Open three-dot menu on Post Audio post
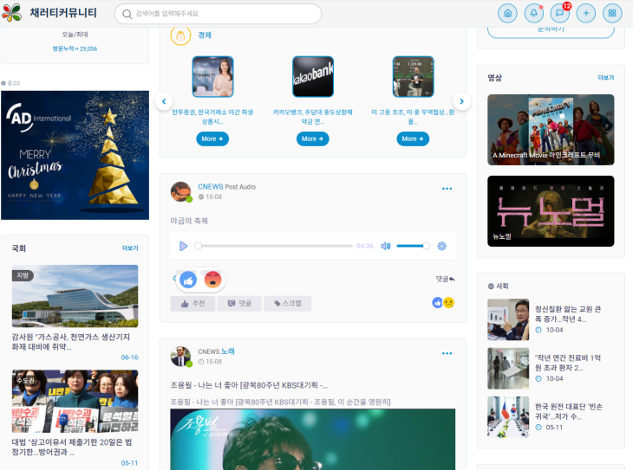This screenshot has height=470, width=633. (x=447, y=189)
